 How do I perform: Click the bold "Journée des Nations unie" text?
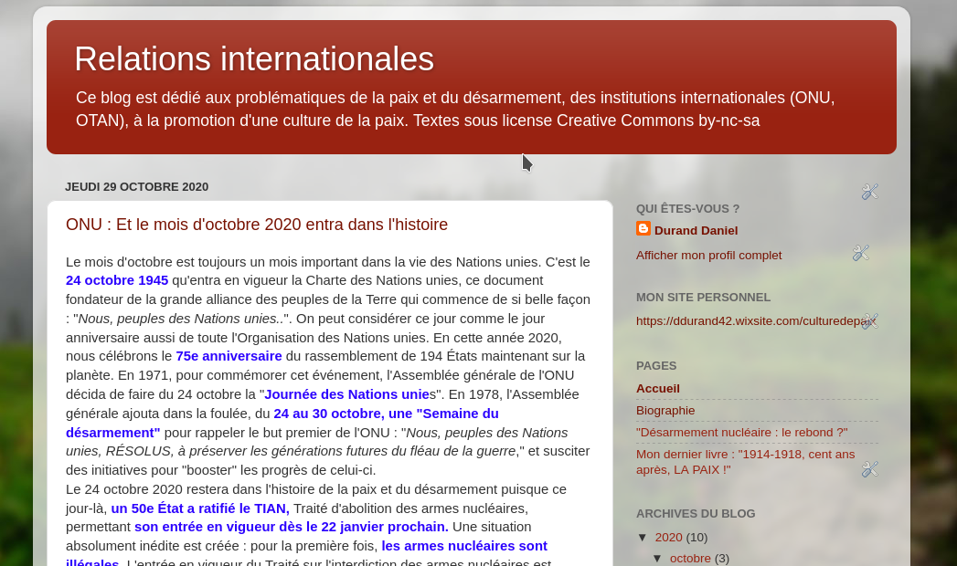pos(346,394)
